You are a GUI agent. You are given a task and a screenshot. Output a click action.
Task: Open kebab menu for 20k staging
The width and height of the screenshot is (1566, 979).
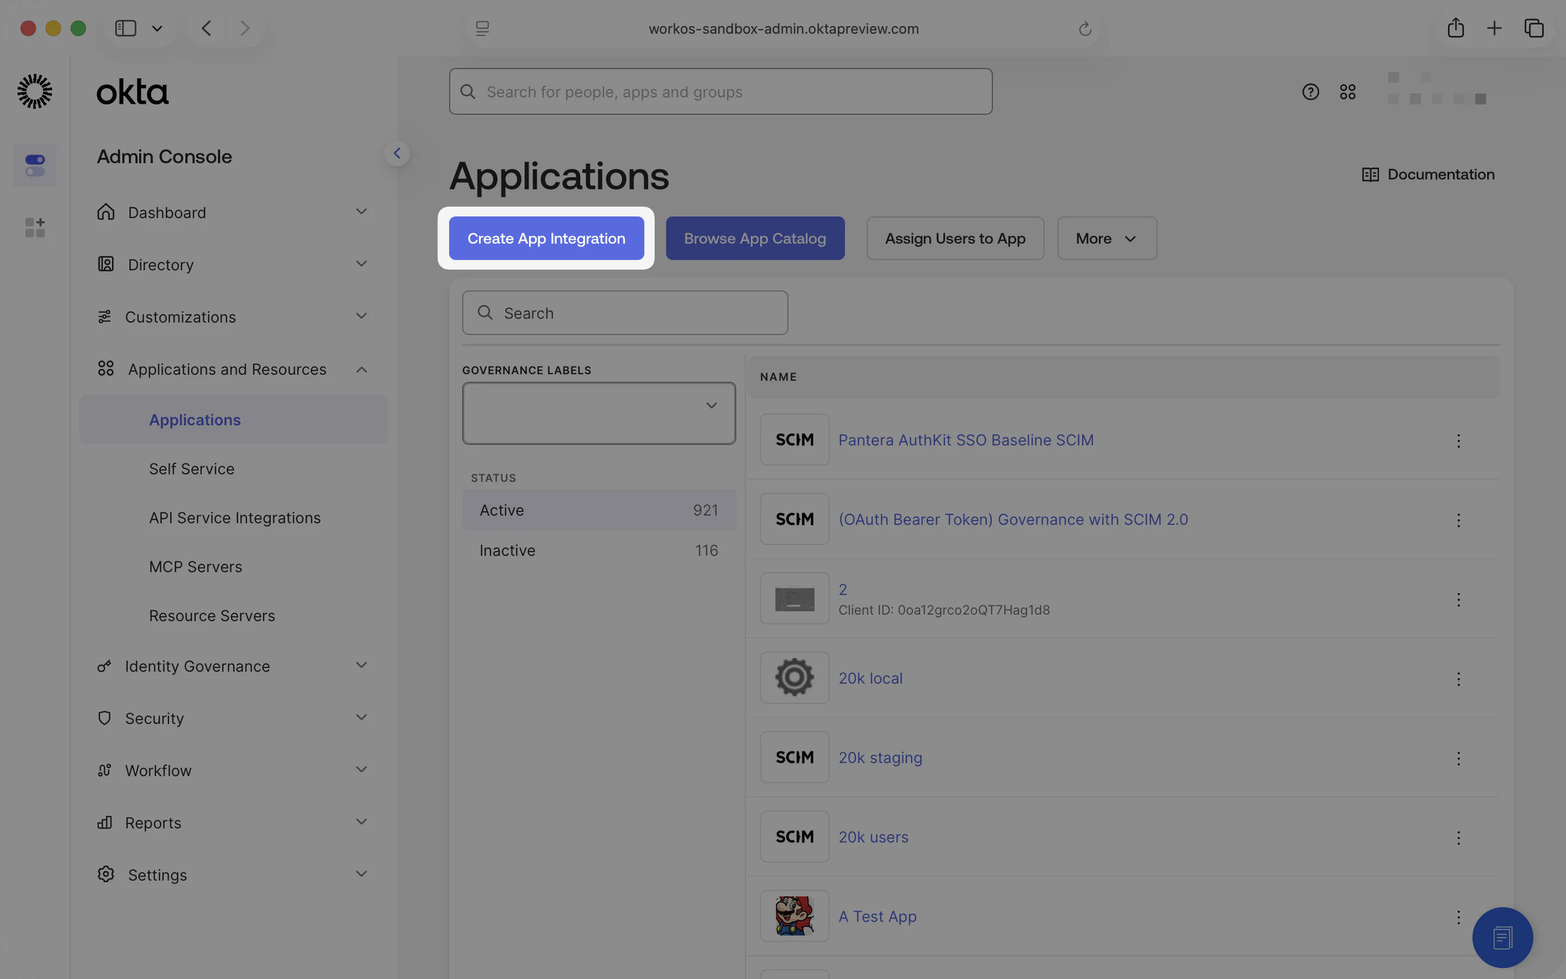pos(1458,758)
